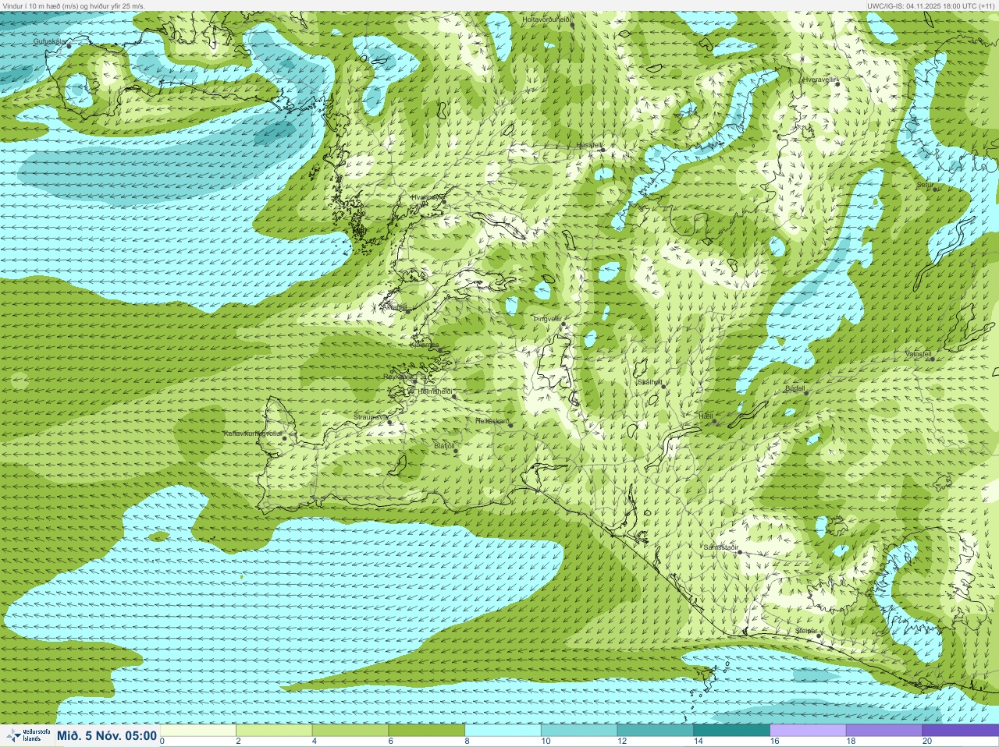Screen dimensions: 999x747
Task: Select the 18–20 m/s legend color
Action: 883,731
